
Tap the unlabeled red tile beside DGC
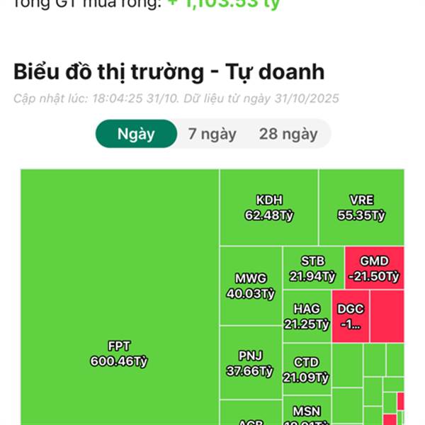click(x=386, y=317)
